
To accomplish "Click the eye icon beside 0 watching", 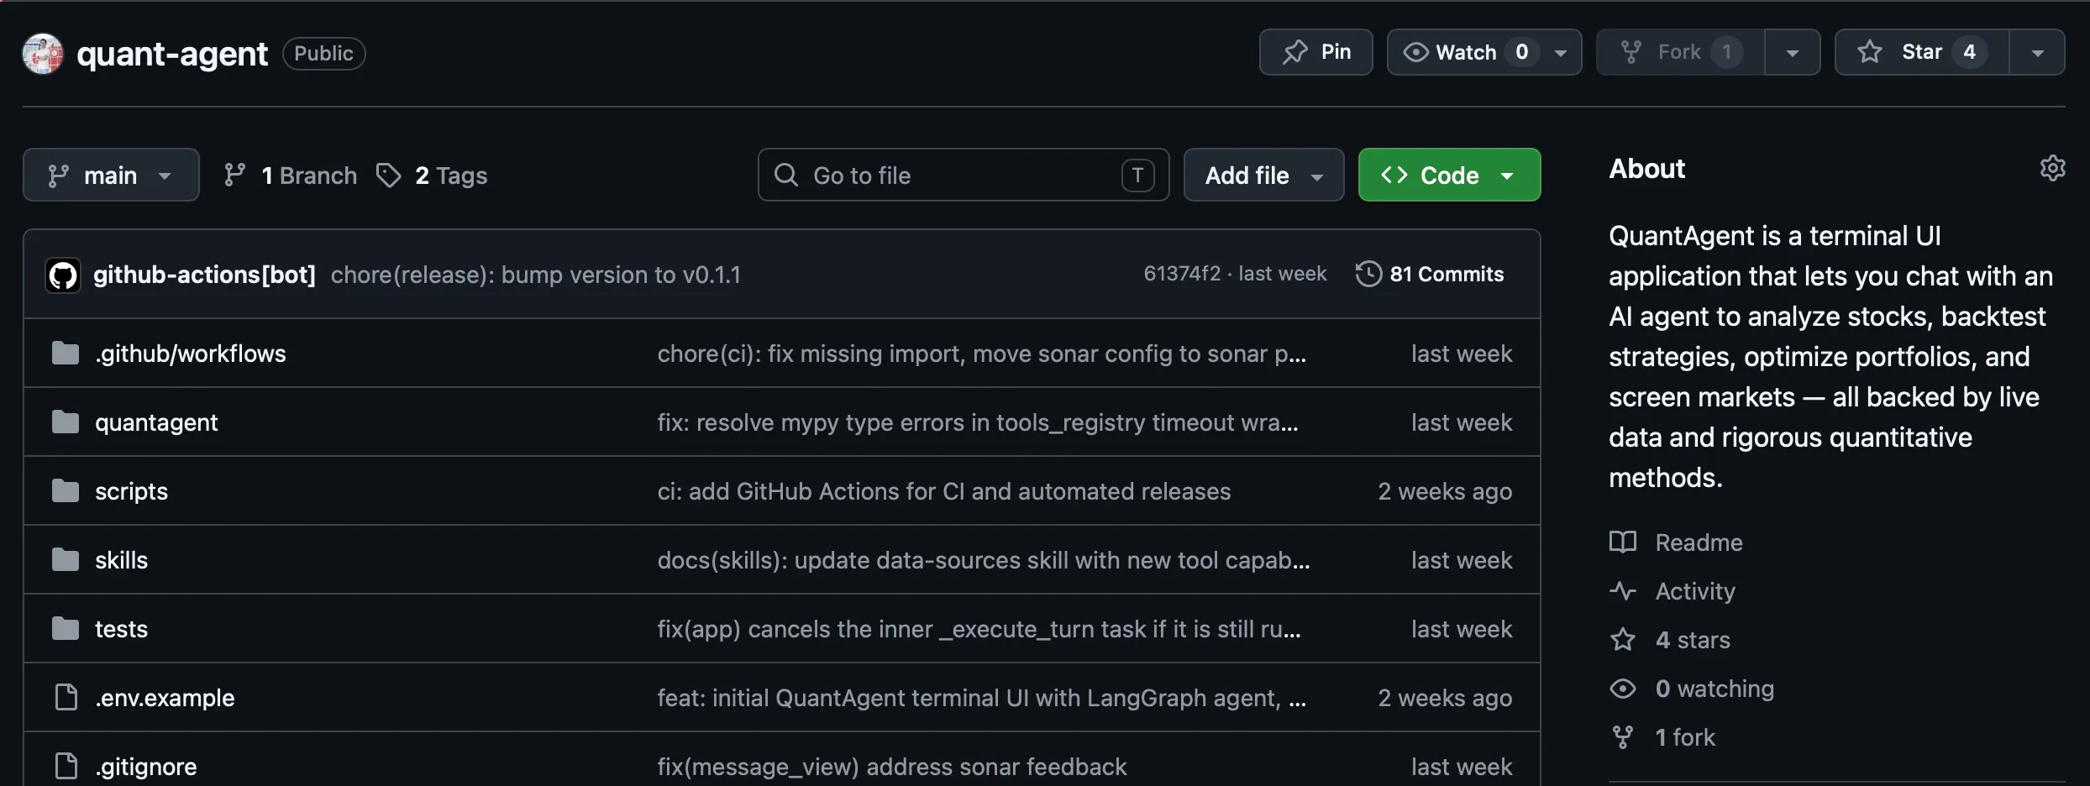I will point(1623,689).
